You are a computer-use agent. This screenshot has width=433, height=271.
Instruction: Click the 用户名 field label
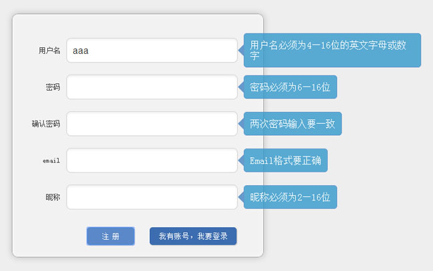49,51
